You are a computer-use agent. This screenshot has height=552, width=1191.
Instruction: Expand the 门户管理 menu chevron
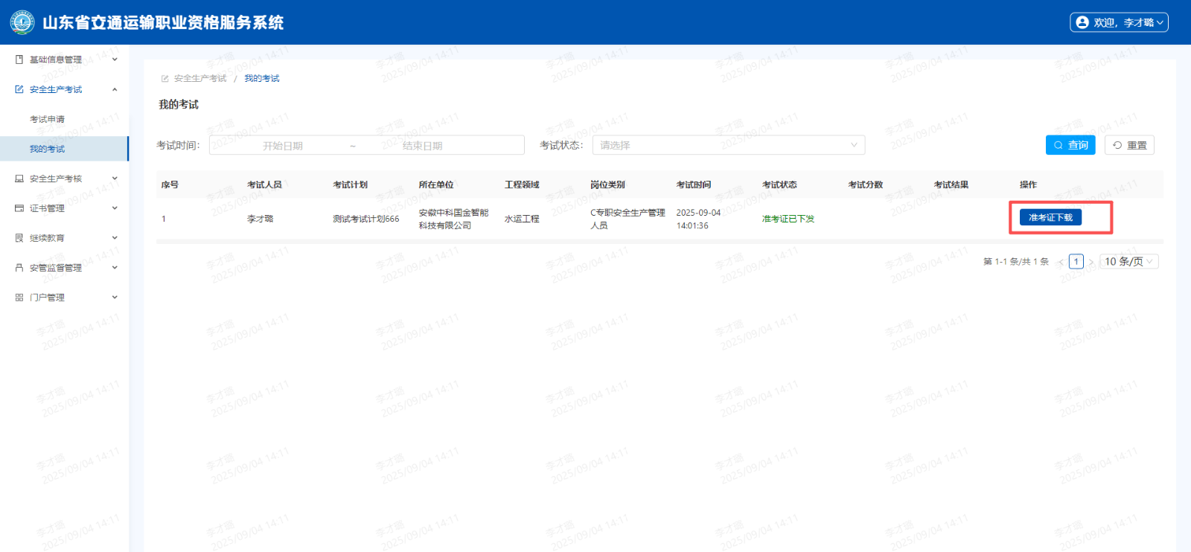point(115,298)
